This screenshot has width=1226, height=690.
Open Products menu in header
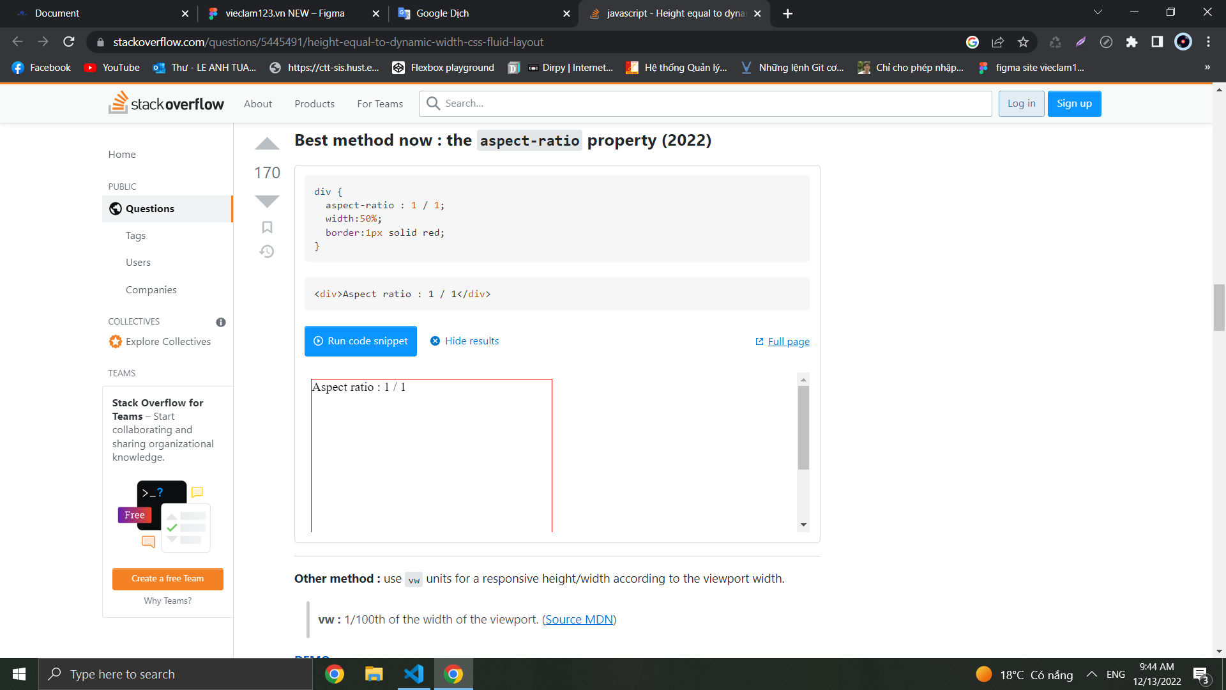pos(314,103)
